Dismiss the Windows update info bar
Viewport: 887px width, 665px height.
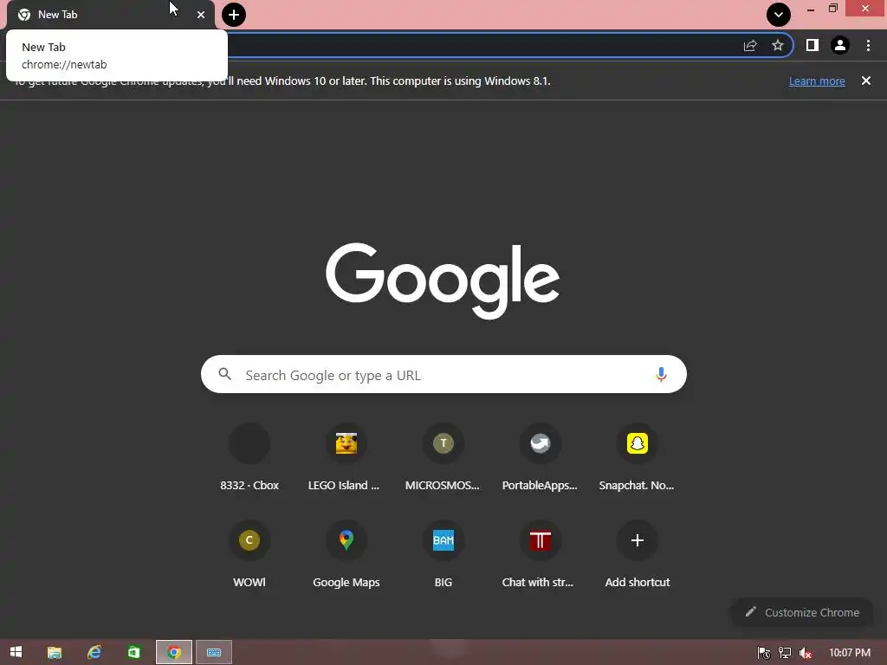pyautogui.click(x=866, y=81)
